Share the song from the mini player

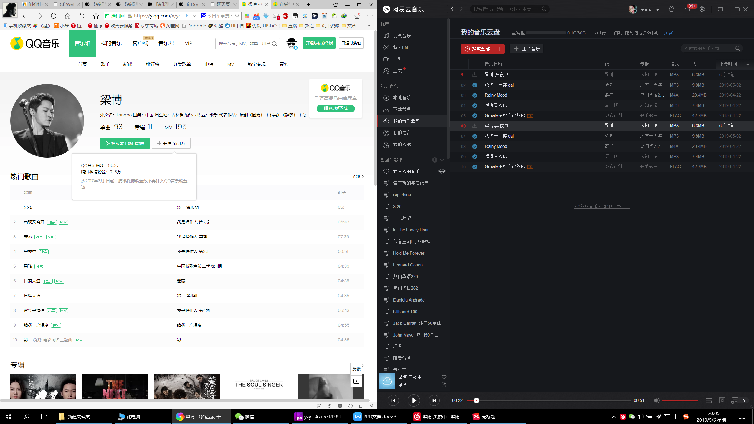[x=444, y=385]
